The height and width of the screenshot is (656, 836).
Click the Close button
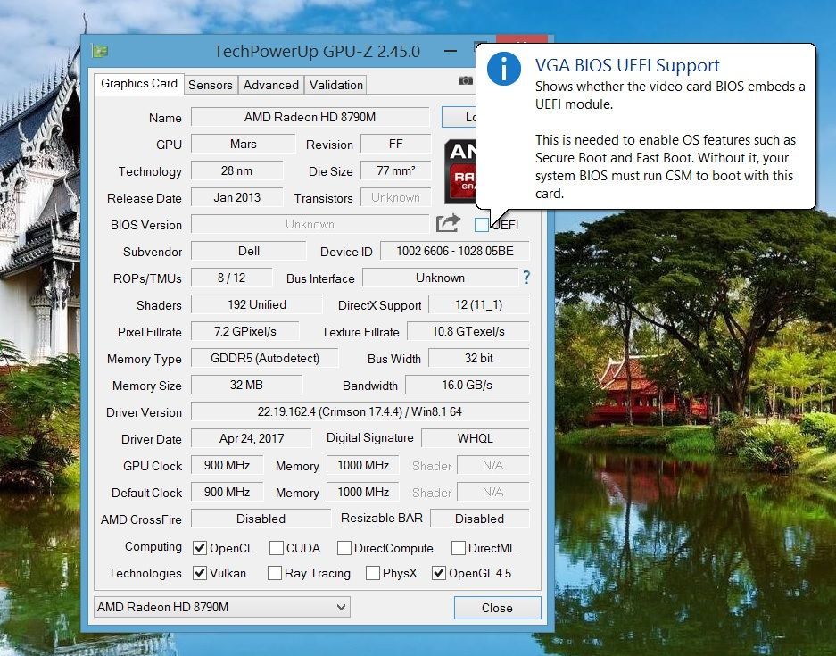(x=498, y=608)
